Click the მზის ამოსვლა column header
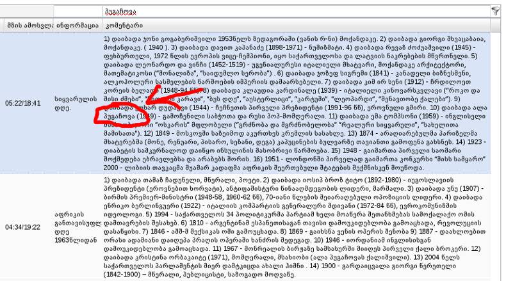Image resolution: width=506 pixels, height=281 pixels. click(26, 25)
